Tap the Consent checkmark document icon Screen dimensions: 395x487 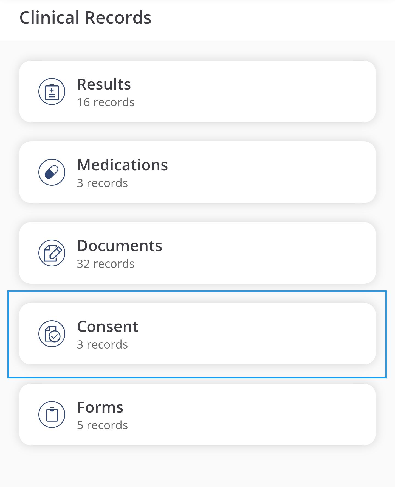52,334
